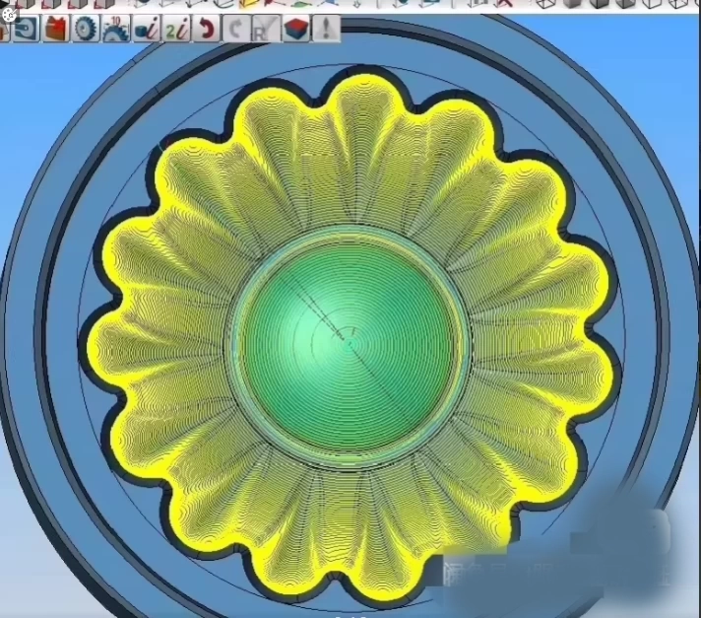Select the blue gear wheel icon

point(85,29)
